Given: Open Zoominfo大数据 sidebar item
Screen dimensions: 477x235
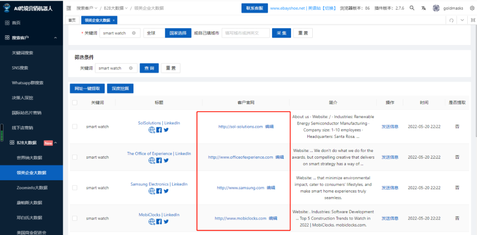Looking at the screenshot, I should 31,187.
